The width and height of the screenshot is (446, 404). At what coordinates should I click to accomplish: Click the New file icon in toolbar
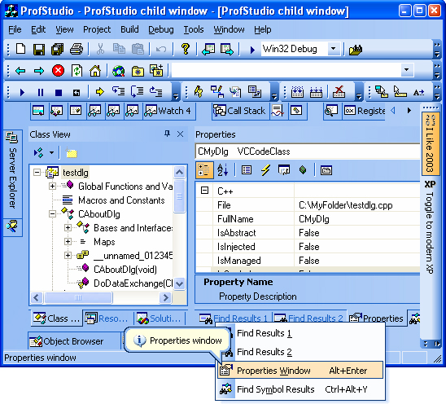click(21, 49)
